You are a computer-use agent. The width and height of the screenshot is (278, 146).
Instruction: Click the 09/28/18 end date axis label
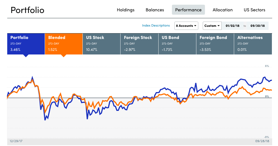(262, 141)
